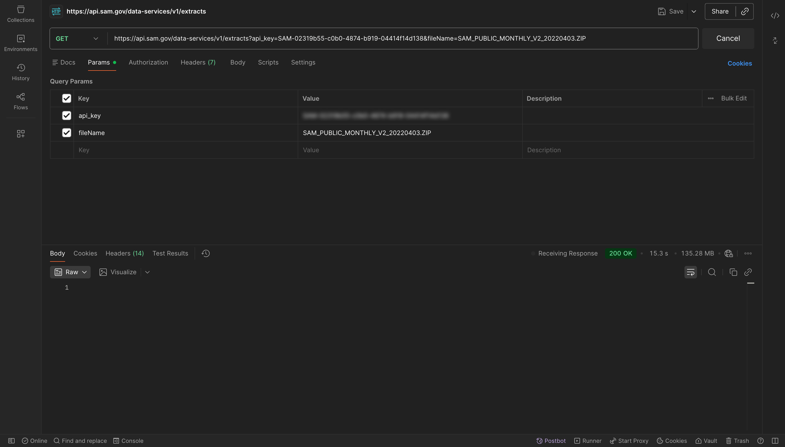Screen dimensions: 785x447
Task: Click the Visualize button
Action: (x=118, y=272)
